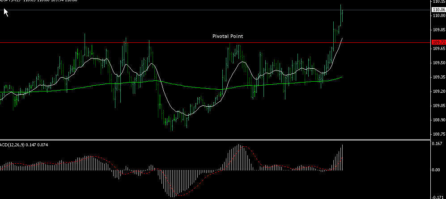Click the 108.90 price axis label
The height and width of the screenshot is (199, 446).
(438, 120)
